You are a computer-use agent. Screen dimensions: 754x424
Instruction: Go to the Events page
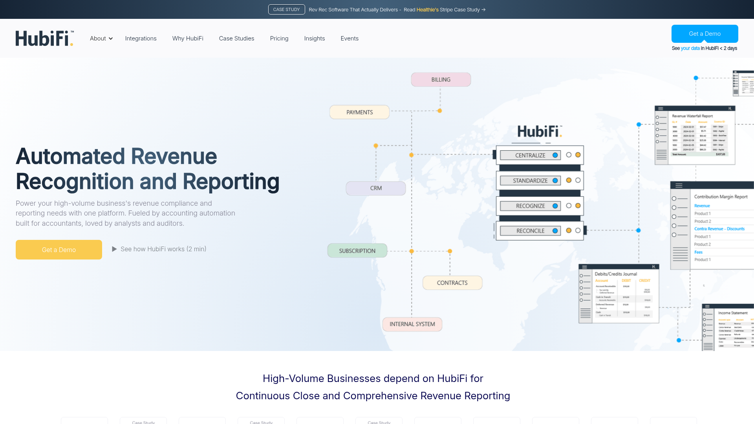(x=349, y=38)
